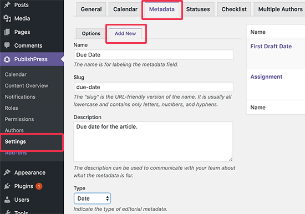The image size is (305, 214).
Task: Select the Comments speech bubble icon
Action: [7, 45]
